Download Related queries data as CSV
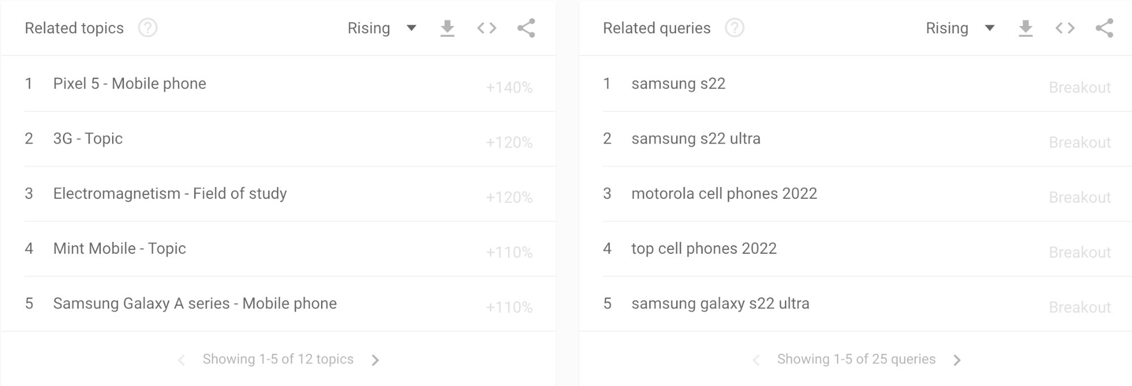The width and height of the screenshot is (1132, 386). (1026, 28)
